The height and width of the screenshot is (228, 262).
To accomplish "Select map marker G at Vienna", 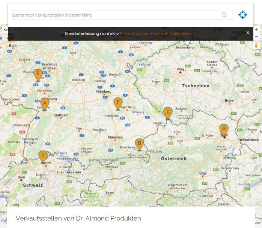I will (224, 129).
